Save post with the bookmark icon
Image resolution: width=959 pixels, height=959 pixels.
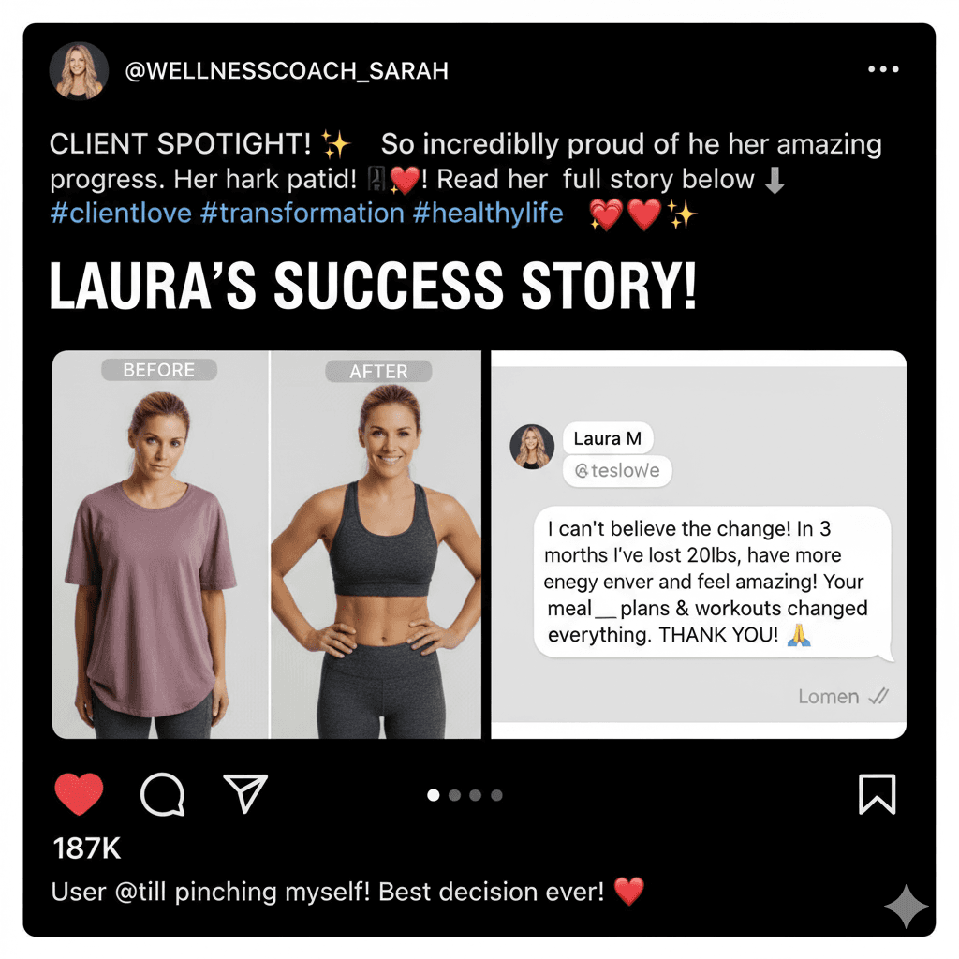(877, 794)
